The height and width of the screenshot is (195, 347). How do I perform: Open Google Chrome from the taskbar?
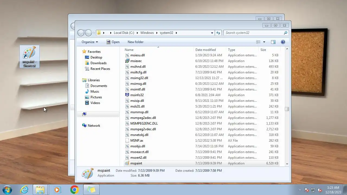(x=74, y=190)
